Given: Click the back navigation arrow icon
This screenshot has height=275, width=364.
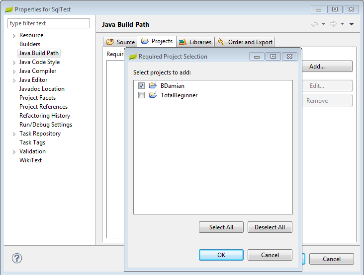Looking at the screenshot, I should pyautogui.click(x=314, y=24).
